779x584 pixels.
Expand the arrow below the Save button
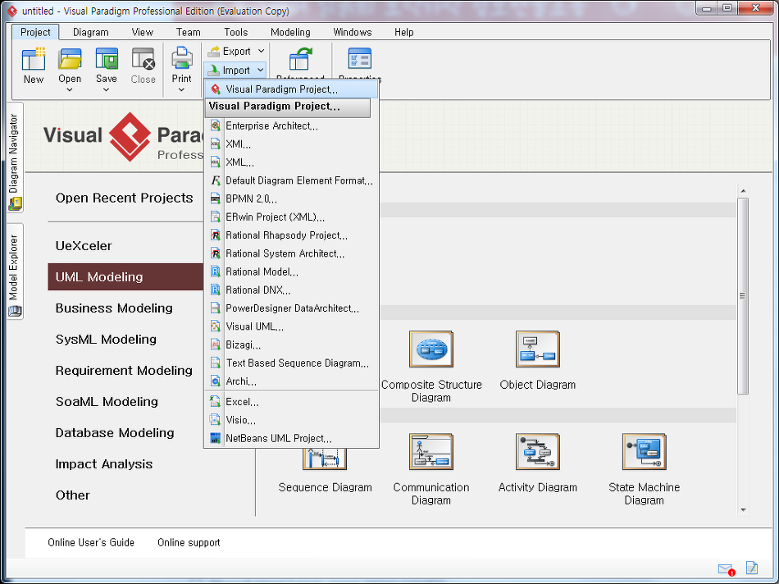click(107, 90)
